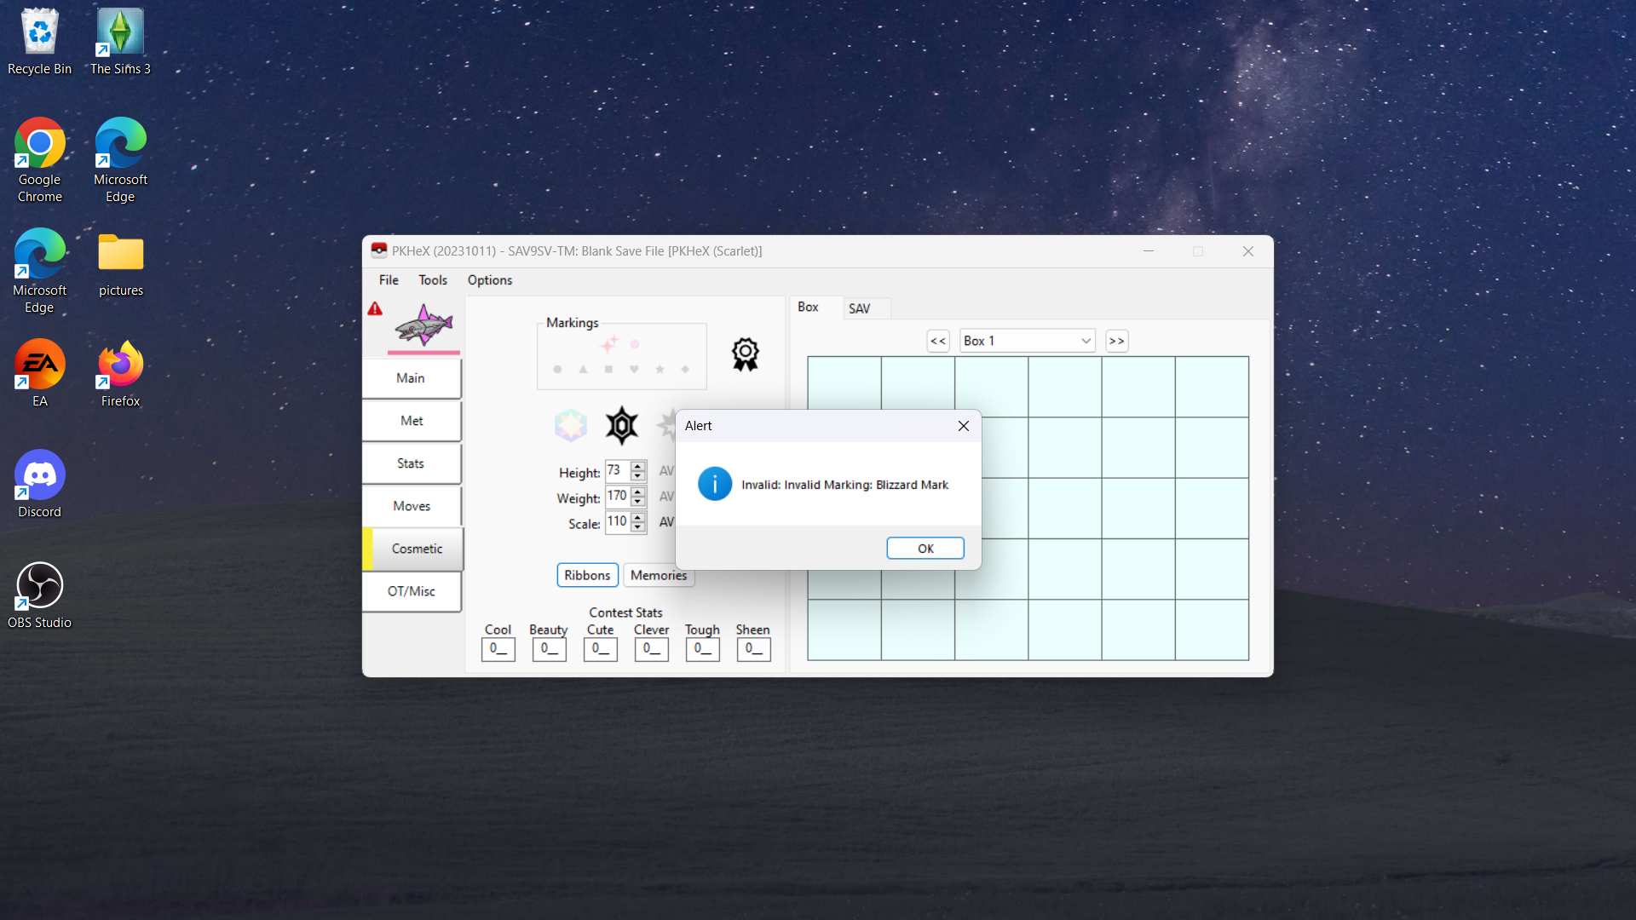
Task: Toggle the circle marking
Action: pyautogui.click(x=557, y=370)
